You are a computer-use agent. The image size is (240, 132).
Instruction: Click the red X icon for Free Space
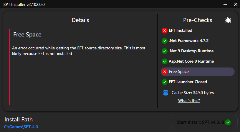click(x=165, y=72)
